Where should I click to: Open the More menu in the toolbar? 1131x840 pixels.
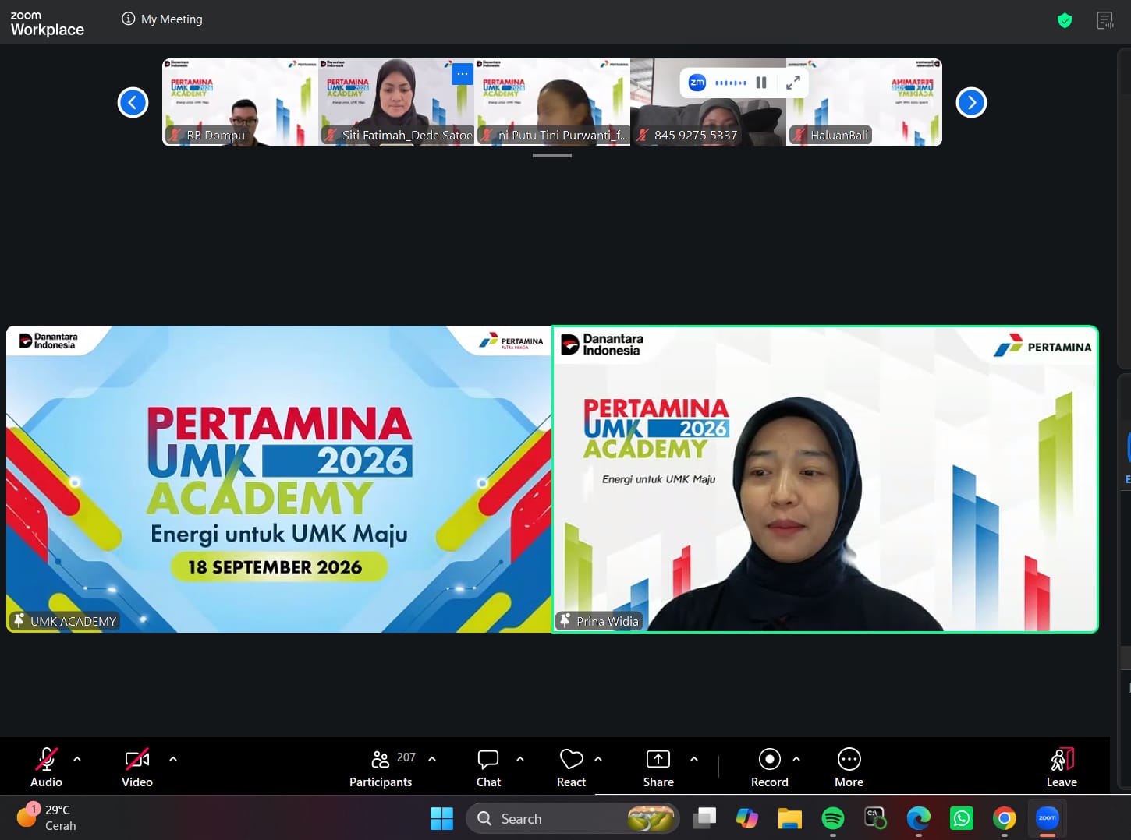849,768
